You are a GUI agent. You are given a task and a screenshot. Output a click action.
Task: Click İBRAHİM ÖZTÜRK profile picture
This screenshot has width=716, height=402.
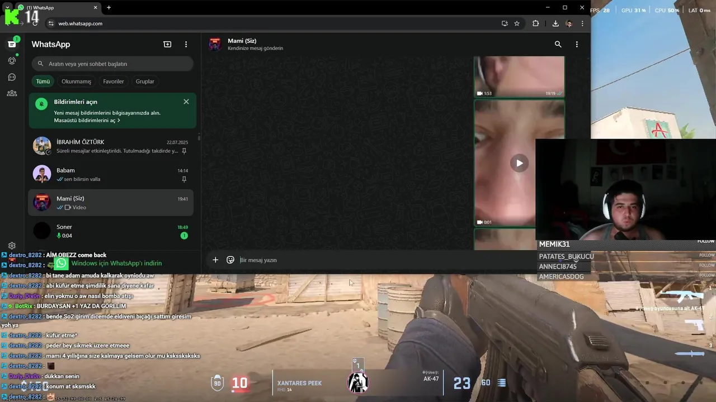tap(42, 146)
